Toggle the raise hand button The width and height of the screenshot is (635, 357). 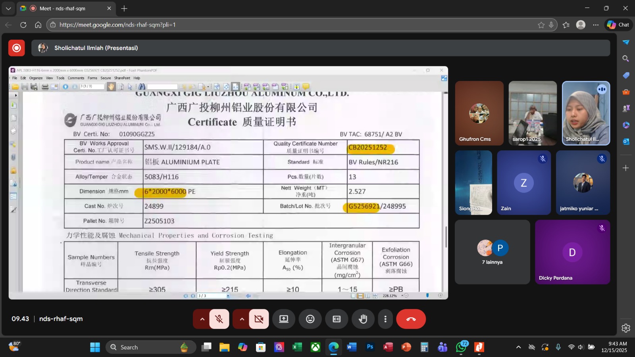coord(363,319)
